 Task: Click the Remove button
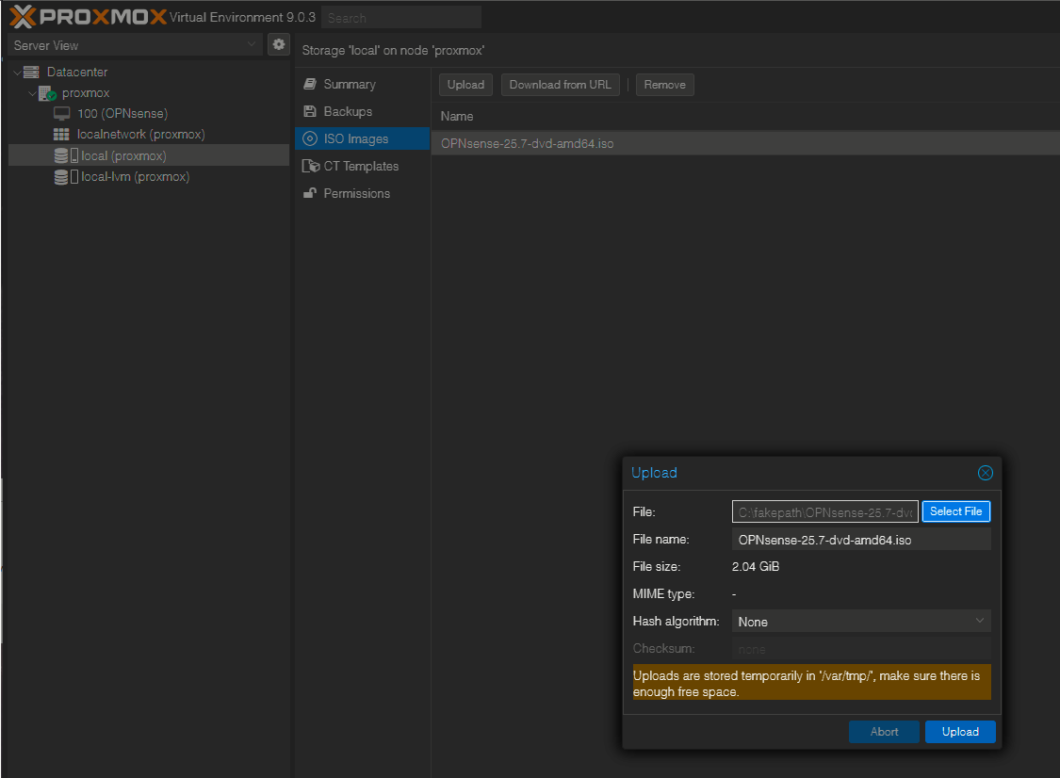664,85
